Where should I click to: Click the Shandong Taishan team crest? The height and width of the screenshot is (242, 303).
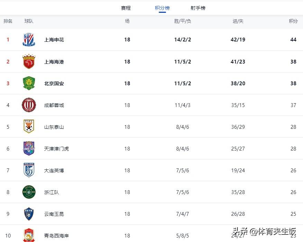click(29, 127)
